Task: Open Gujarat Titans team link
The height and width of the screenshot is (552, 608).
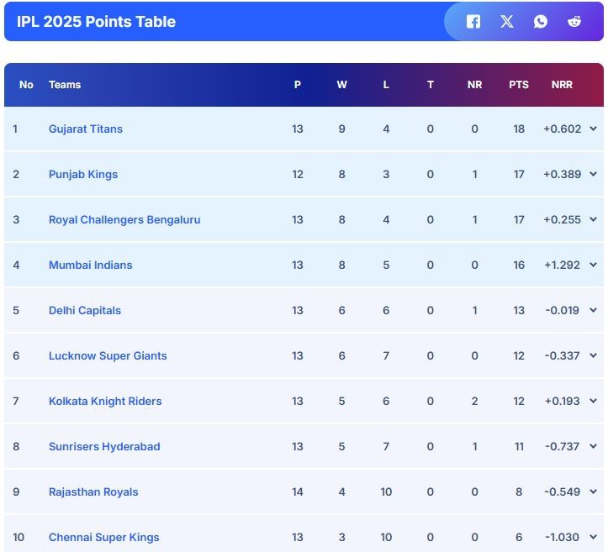Action: [x=86, y=129]
